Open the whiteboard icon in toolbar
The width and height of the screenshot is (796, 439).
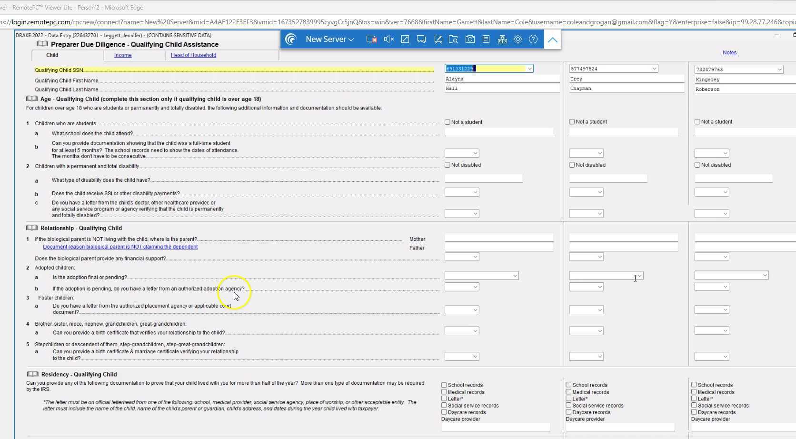coord(438,40)
